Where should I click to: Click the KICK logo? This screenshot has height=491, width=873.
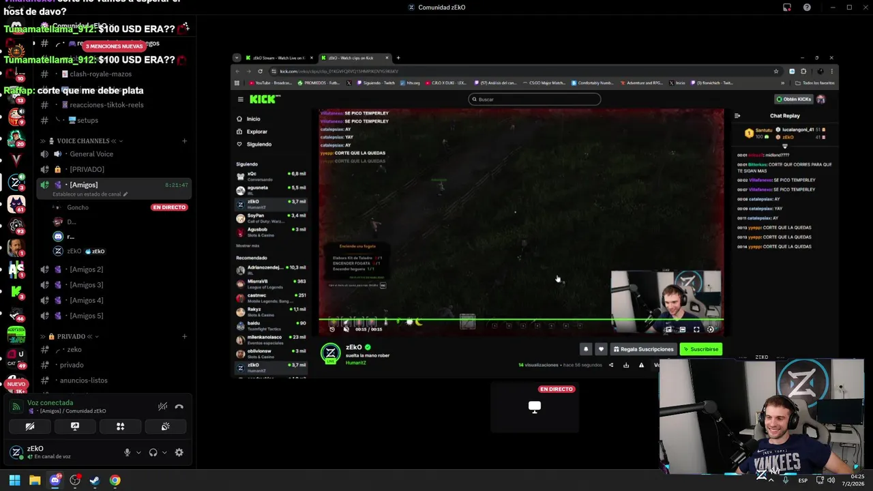tap(264, 100)
